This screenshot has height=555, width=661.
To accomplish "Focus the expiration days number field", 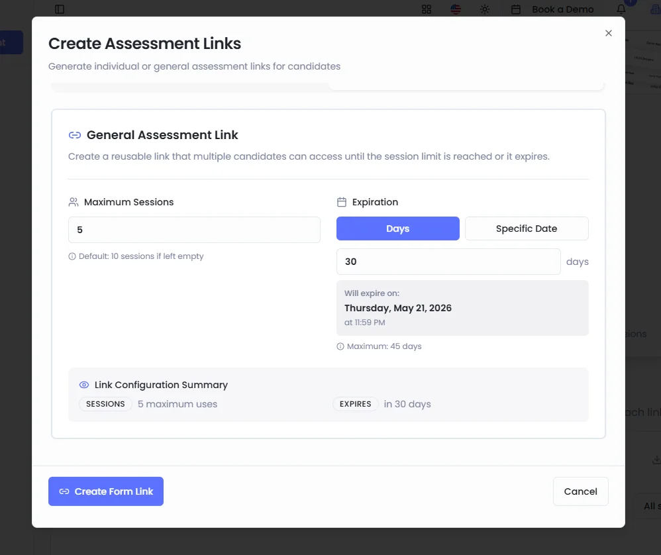I will click(448, 262).
